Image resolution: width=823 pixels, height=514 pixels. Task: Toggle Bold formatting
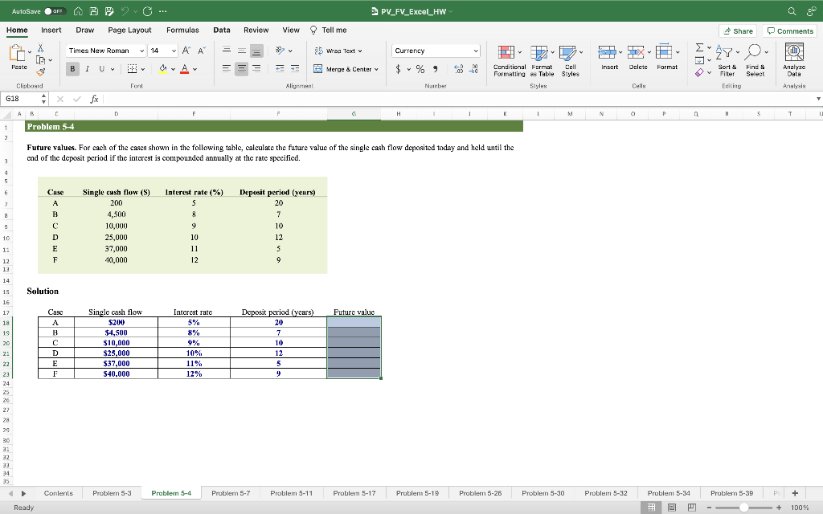coord(73,69)
